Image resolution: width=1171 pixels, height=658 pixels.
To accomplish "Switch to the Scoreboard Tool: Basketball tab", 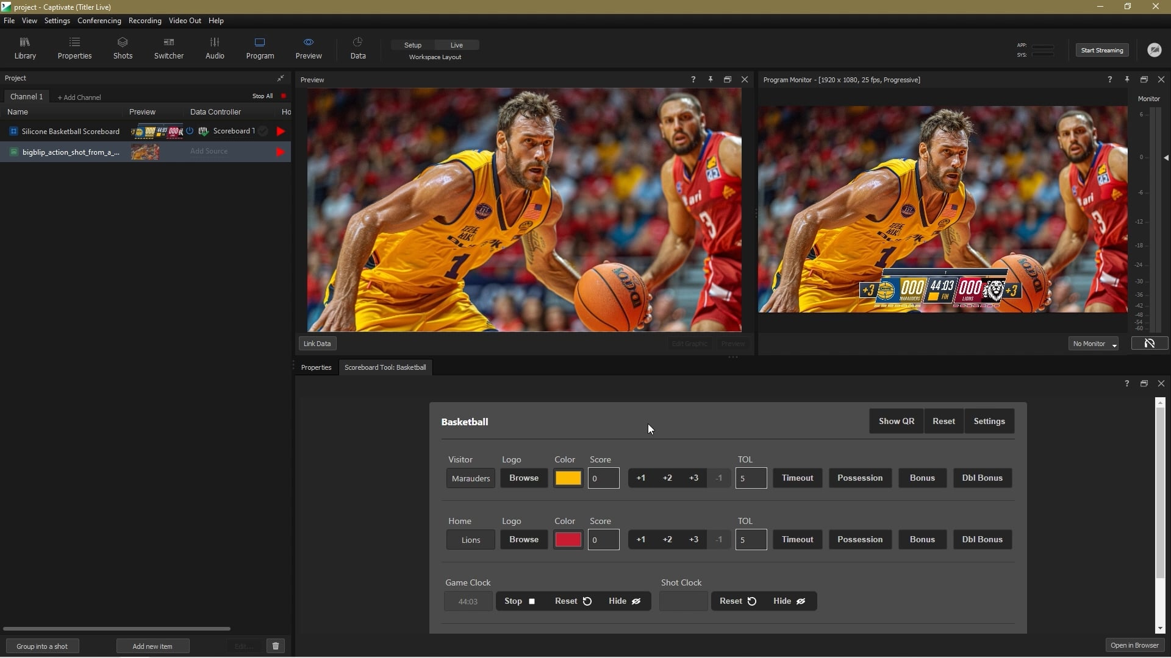I will (385, 367).
